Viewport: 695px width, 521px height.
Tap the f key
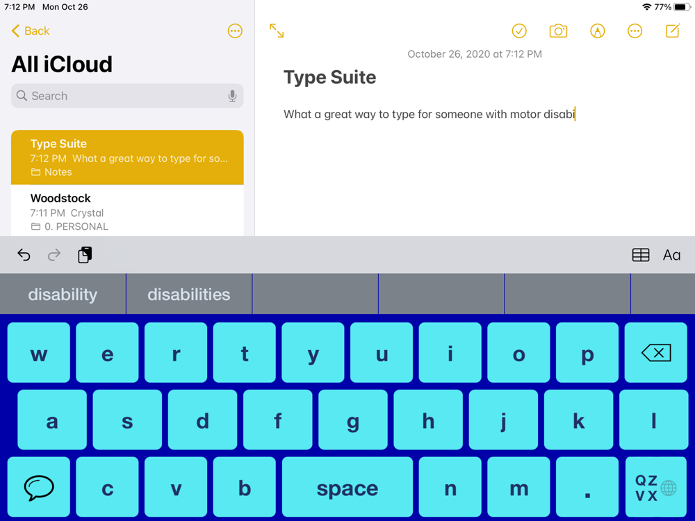(277, 420)
